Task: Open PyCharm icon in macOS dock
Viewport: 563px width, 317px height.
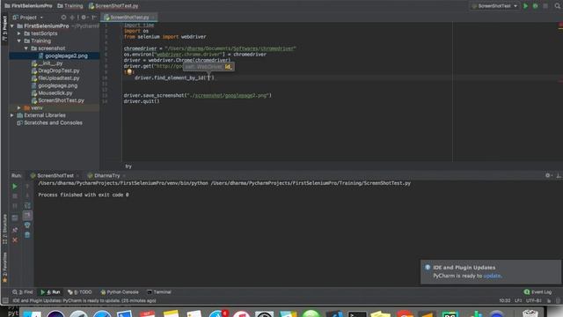Action: click(450, 313)
